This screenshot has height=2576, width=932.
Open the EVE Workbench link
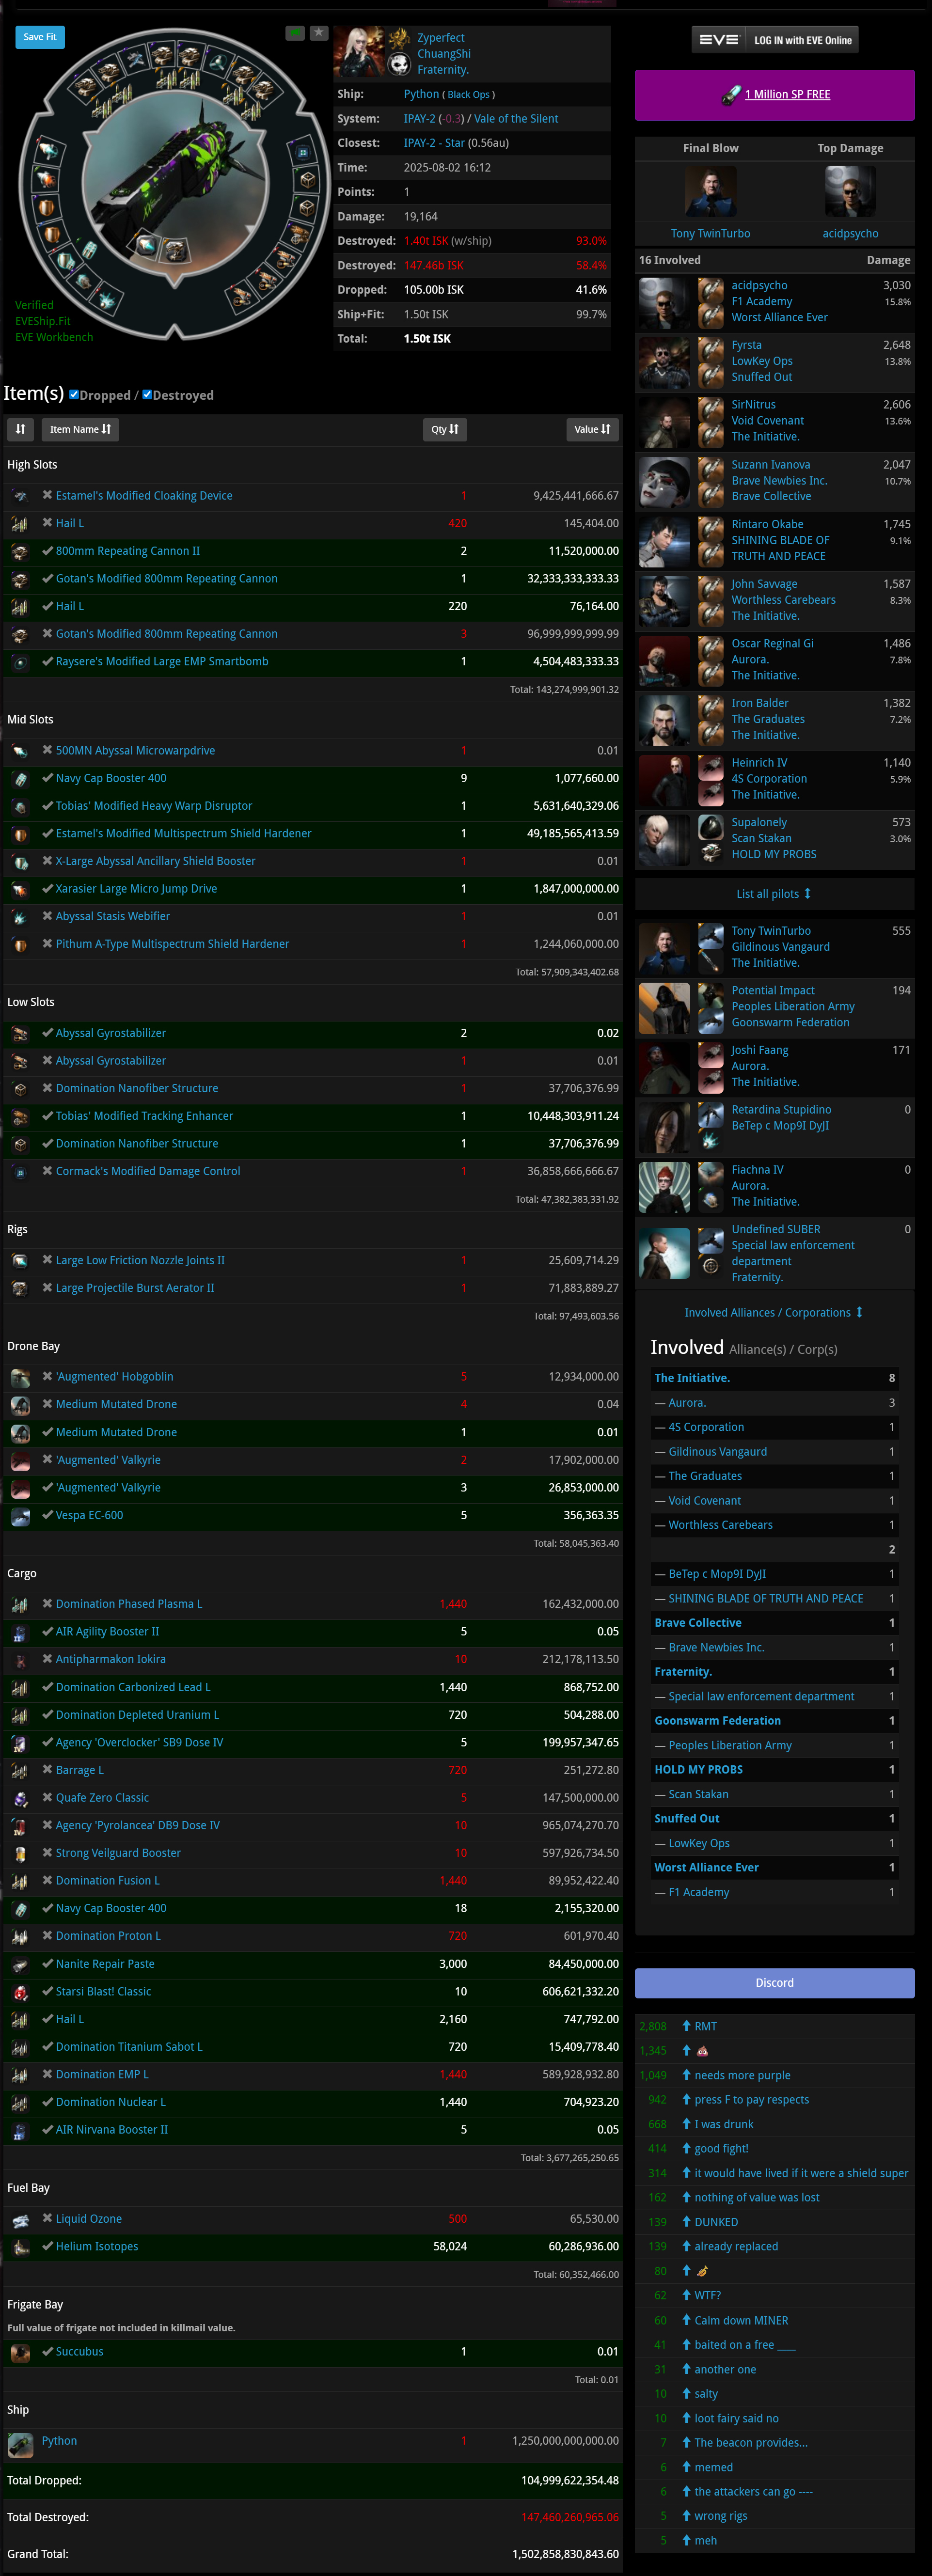54,337
